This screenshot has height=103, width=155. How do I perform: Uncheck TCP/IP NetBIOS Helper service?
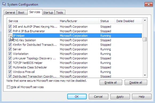[10, 63]
